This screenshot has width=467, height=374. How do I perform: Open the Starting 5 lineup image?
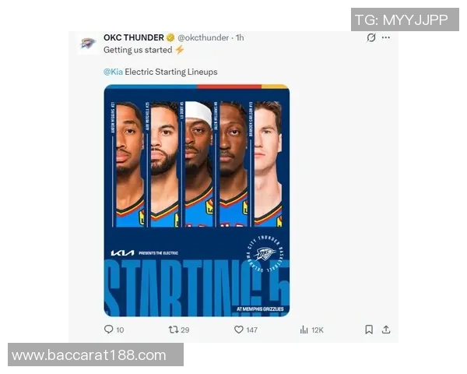(197, 200)
